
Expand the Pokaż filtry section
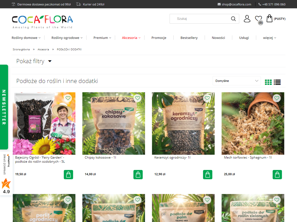point(34,61)
